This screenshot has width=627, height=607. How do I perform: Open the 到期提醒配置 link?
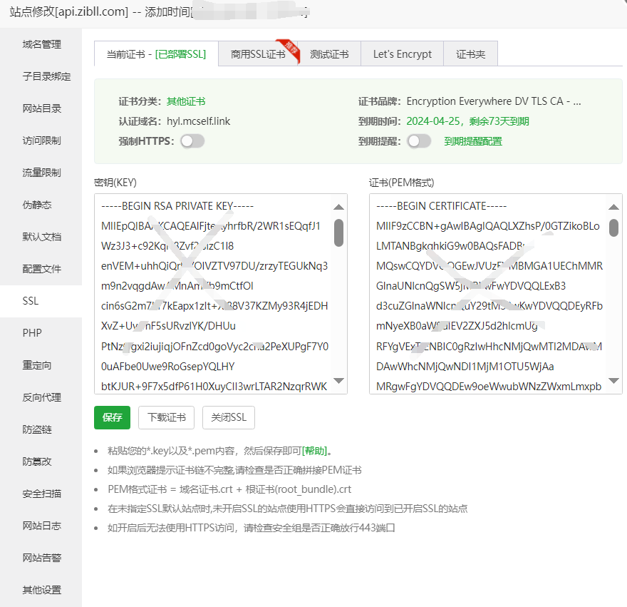[473, 141]
